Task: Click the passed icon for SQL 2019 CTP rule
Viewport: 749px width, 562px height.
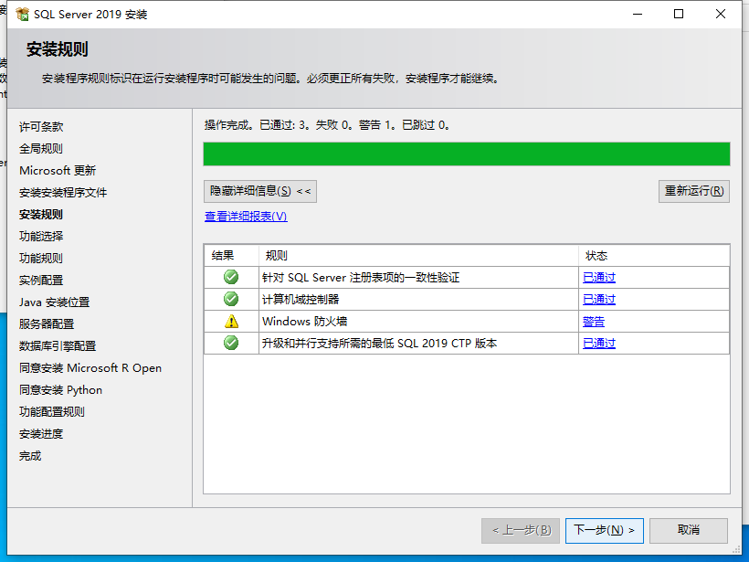Action: click(x=231, y=343)
